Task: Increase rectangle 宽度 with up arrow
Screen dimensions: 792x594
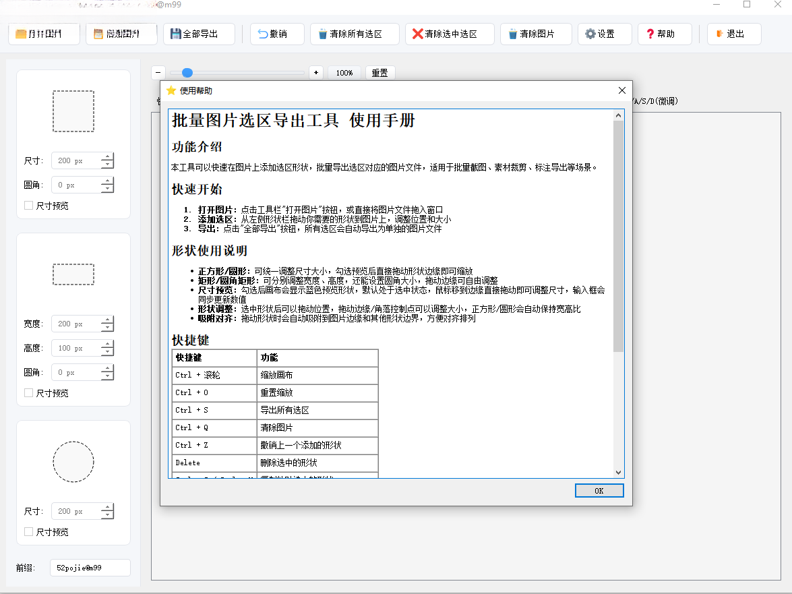Action: pos(107,320)
